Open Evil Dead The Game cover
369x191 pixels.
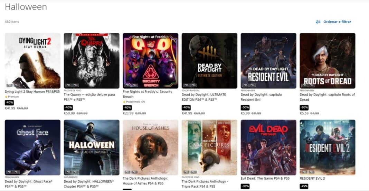point(268,148)
